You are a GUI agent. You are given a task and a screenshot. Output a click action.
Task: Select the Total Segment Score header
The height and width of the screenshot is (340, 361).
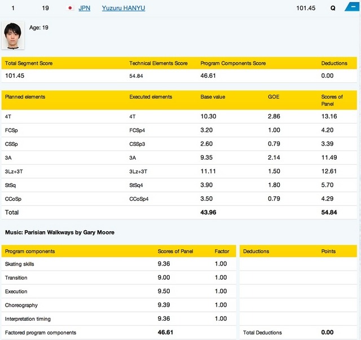[29, 63]
